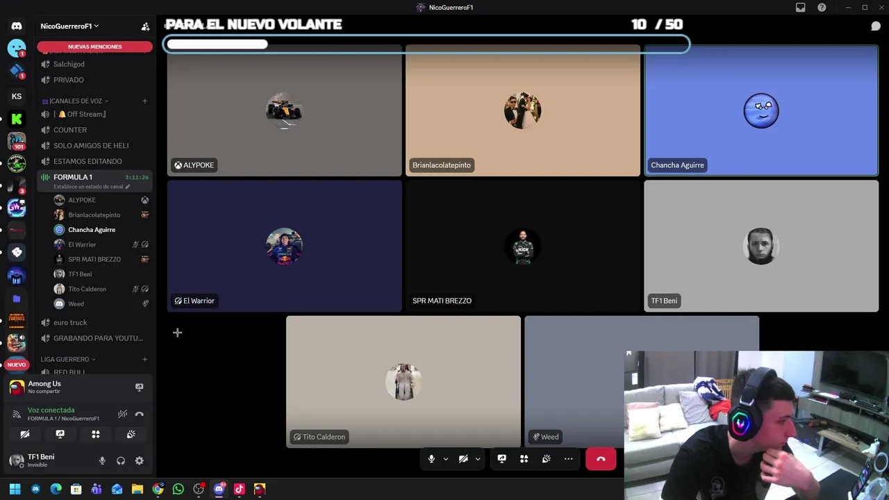Collapse CANALES DE VOZ category

coord(76,101)
